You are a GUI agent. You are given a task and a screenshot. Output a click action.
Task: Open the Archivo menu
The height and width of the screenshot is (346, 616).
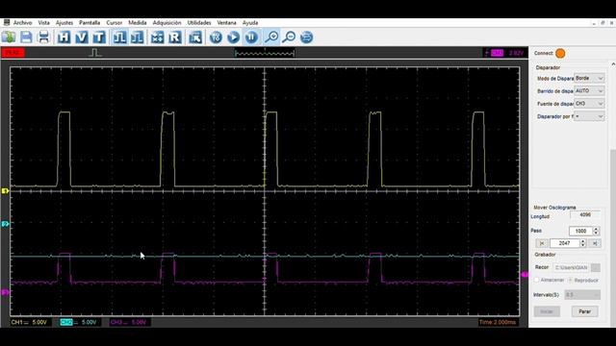tap(22, 23)
